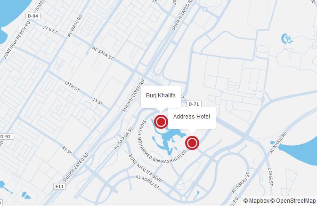The width and height of the screenshot is (317, 206).
Task: Click the Burj Lake water area
Action: click(x=172, y=136)
